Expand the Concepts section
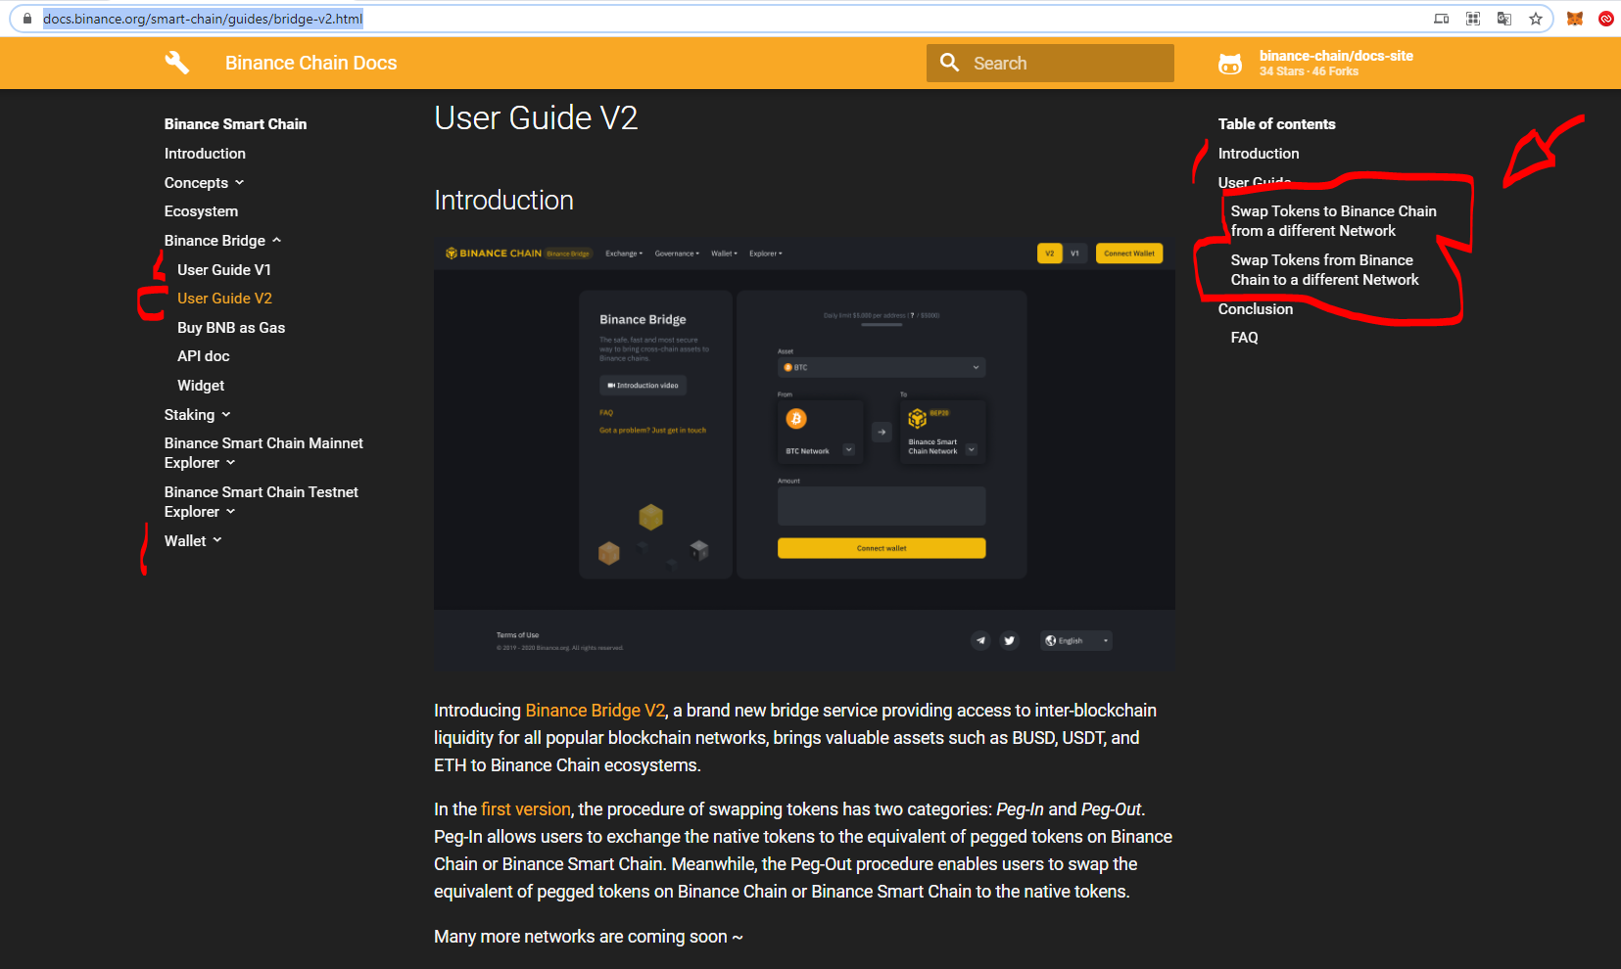The height and width of the screenshot is (969, 1621). tap(204, 183)
